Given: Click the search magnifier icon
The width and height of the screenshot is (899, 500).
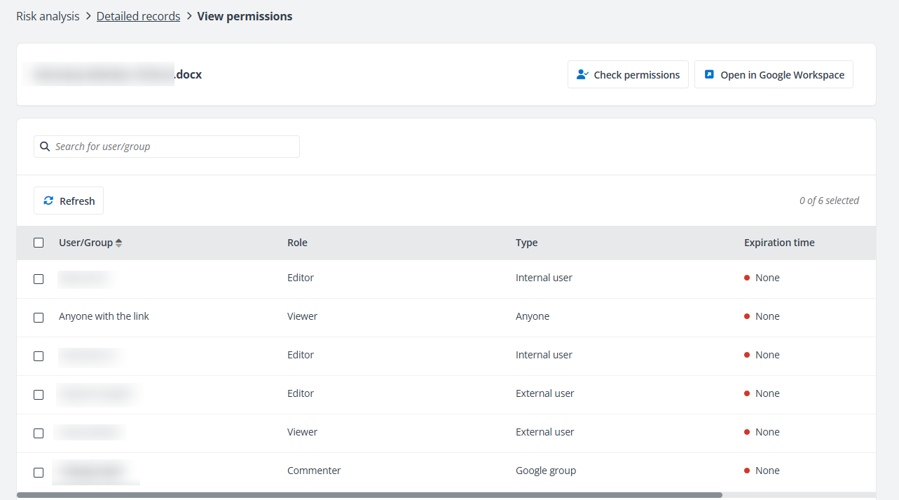Looking at the screenshot, I should pyautogui.click(x=45, y=146).
